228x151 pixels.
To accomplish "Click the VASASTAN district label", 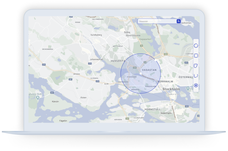I will click(149, 70).
